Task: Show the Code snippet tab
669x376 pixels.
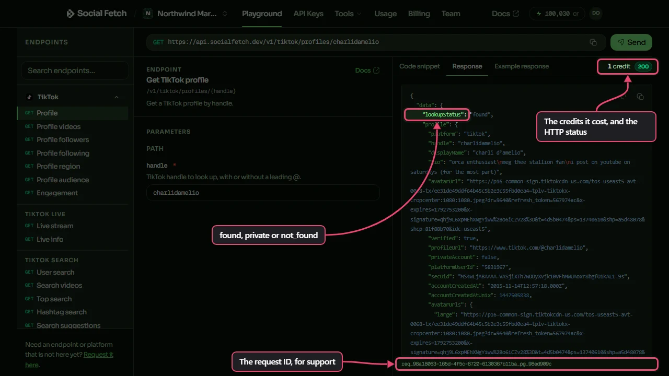Action: (420, 66)
